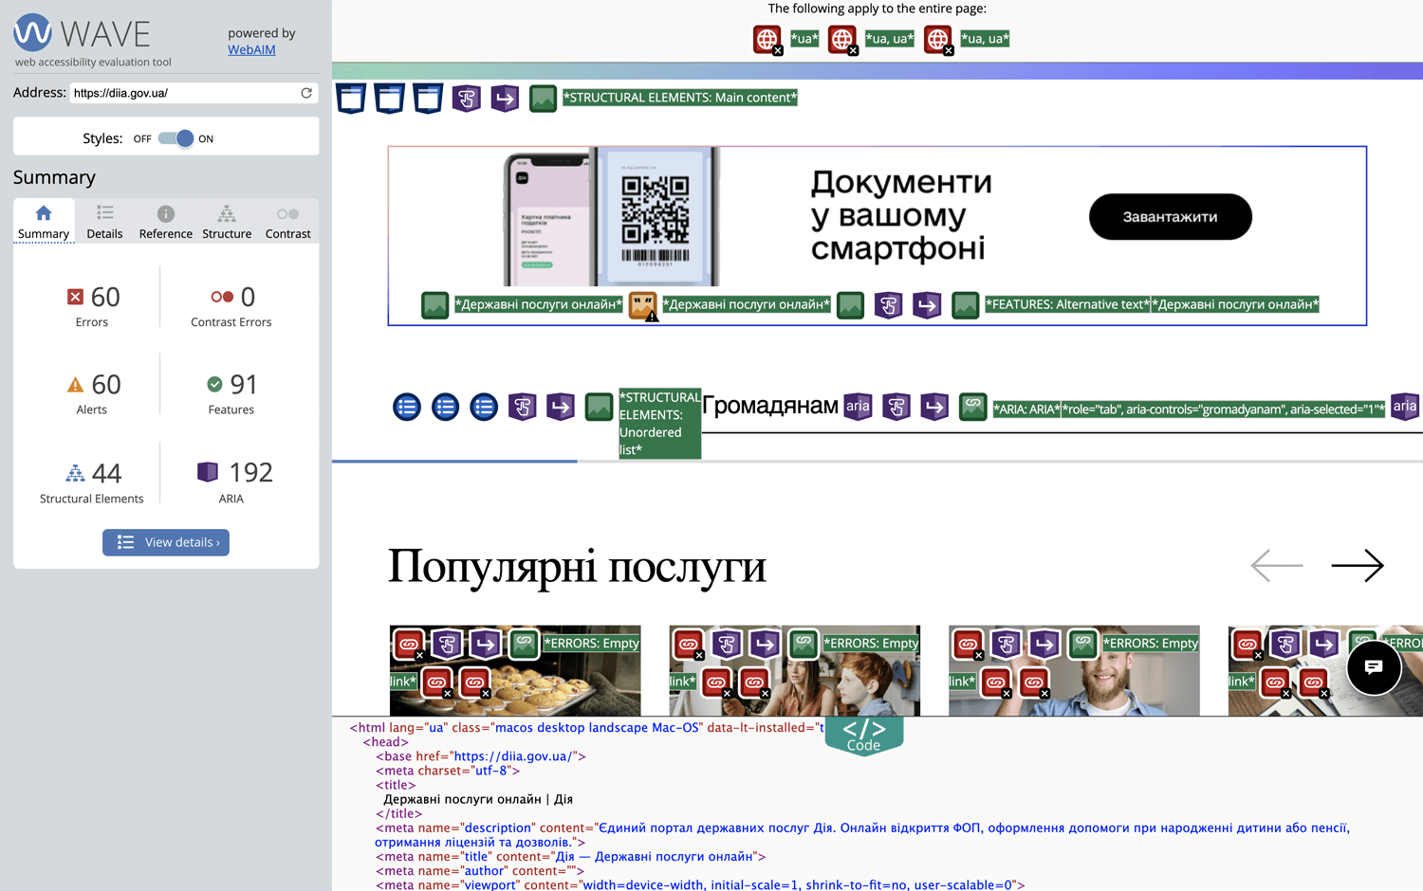Switch to the Details tab
The width and height of the screenshot is (1423, 891).
pyautogui.click(x=104, y=222)
